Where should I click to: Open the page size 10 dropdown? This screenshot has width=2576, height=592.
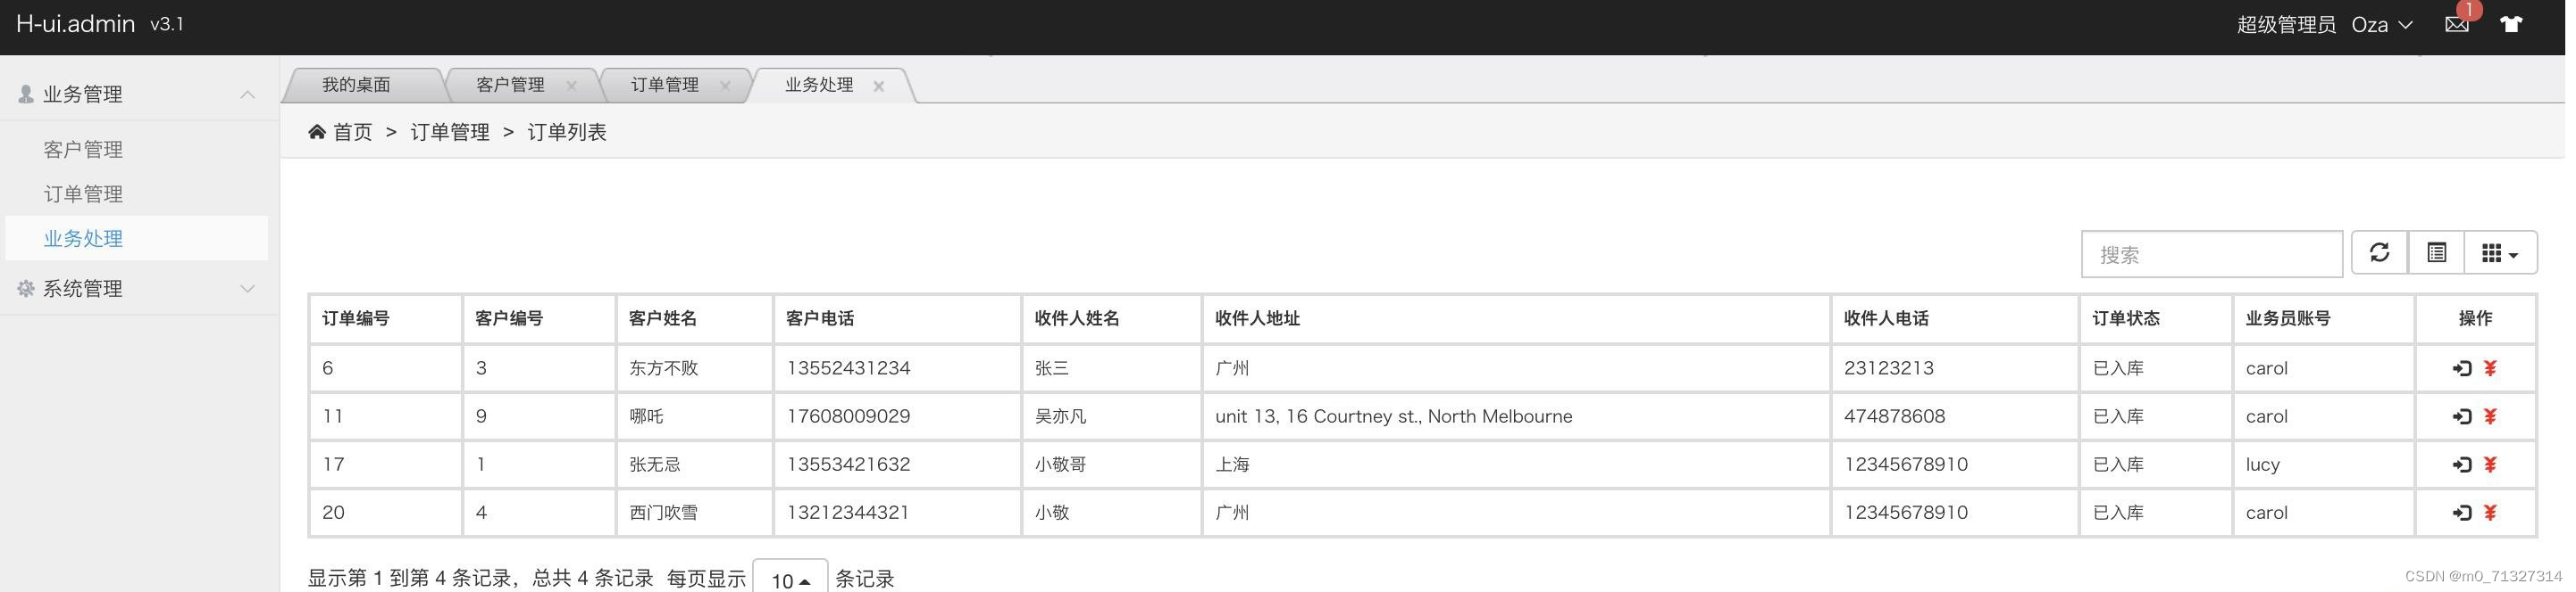tap(790, 579)
